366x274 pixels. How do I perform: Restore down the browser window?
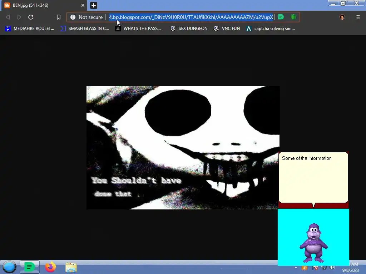tap(343, 3)
